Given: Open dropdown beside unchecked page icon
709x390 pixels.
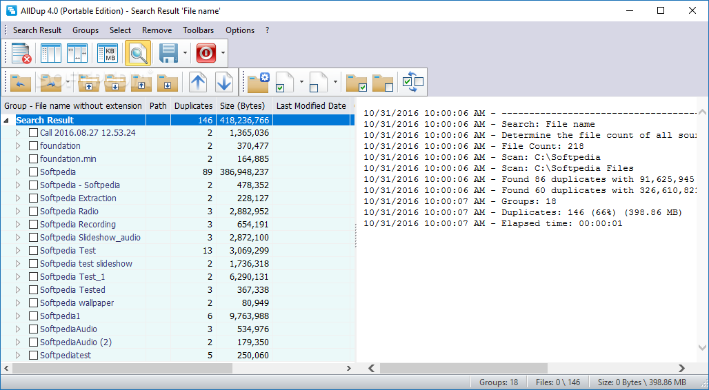Looking at the screenshot, I should (335, 82).
